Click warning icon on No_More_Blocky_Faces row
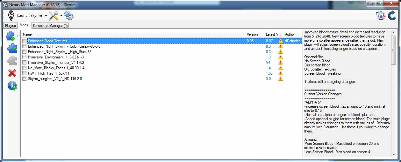This screenshot has height=162, width=401. [280, 68]
